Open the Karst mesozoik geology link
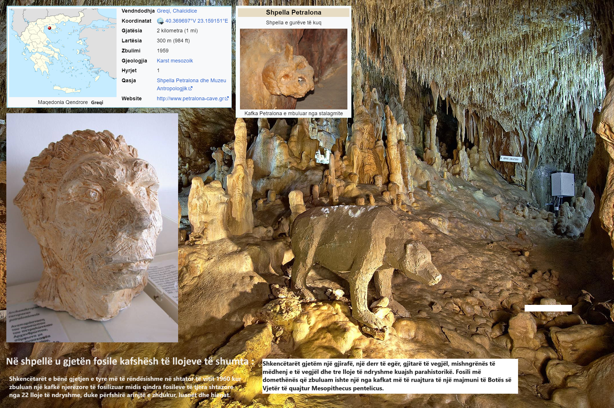This screenshot has height=408, width=614. (175, 61)
